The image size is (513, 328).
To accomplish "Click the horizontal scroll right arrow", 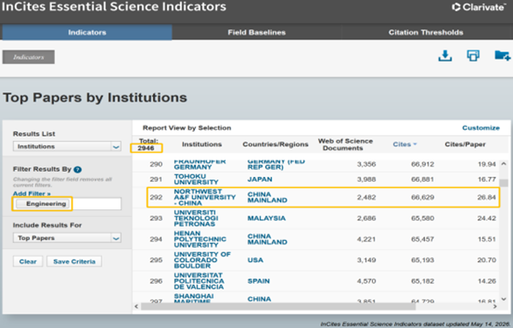I will coord(495,307).
